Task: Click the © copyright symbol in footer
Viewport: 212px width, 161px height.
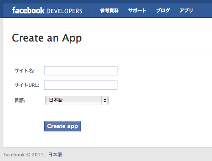Action: [x=28, y=155]
